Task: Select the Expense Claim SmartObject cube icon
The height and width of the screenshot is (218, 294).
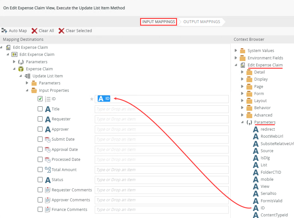Action: [21, 69]
